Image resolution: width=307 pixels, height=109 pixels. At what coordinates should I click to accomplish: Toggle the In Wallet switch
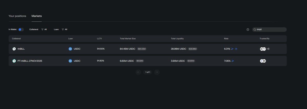click(21, 30)
